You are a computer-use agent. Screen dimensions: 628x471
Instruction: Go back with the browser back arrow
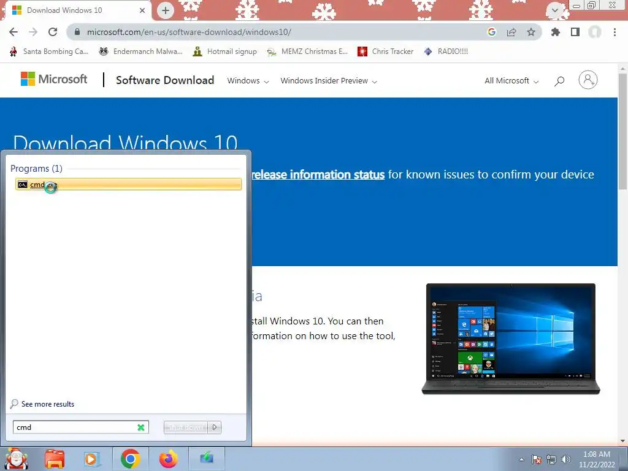pyautogui.click(x=13, y=32)
